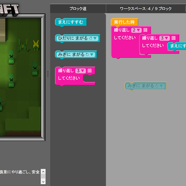Image resolution: width=186 pixels, height=186 pixels.
Task: Select the まえにすすむ block in toolbox
Action: (x=71, y=22)
